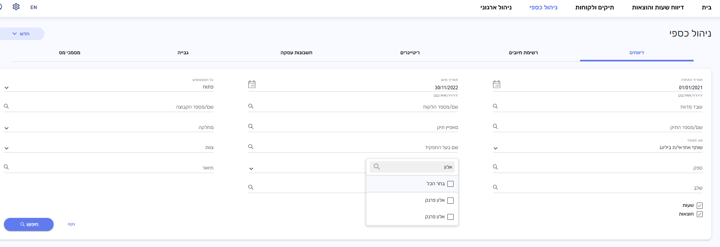Image resolution: width=720 pixels, height=247 pixels.
Task: Open the צוות dropdown
Action: [7, 148]
